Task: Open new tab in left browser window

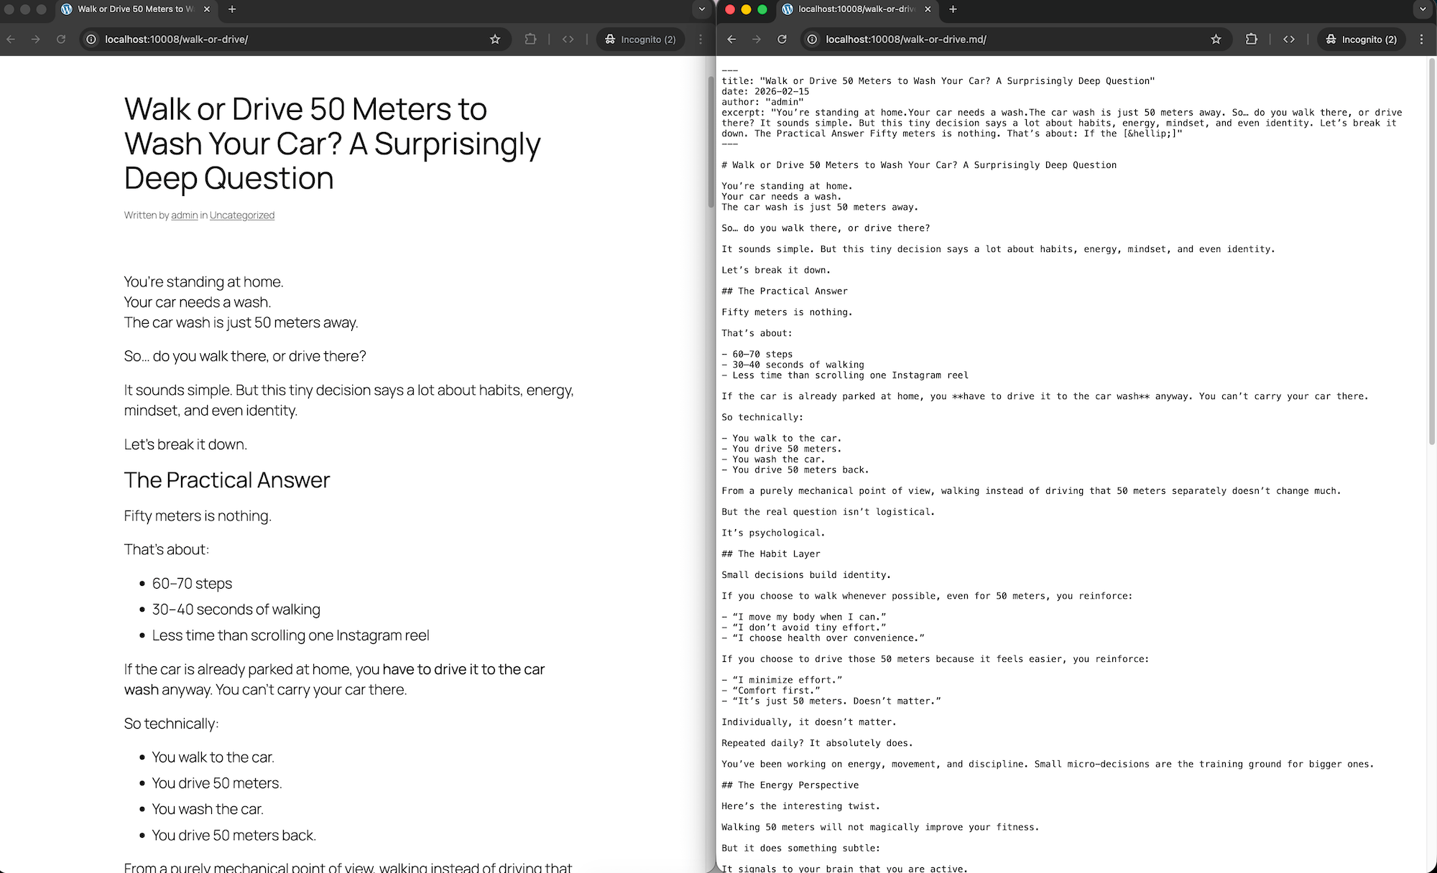Action: pyautogui.click(x=232, y=9)
